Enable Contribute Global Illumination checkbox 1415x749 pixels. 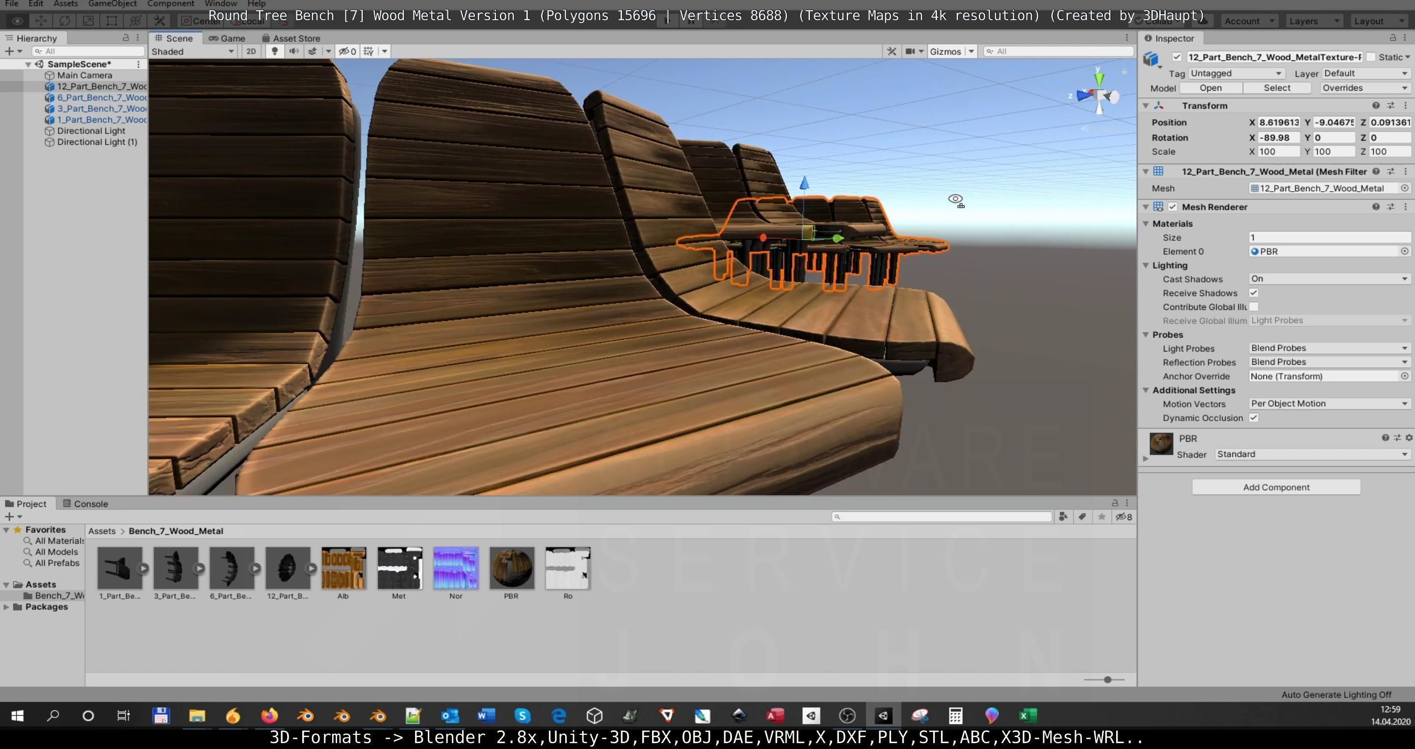(x=1254, y=307)
